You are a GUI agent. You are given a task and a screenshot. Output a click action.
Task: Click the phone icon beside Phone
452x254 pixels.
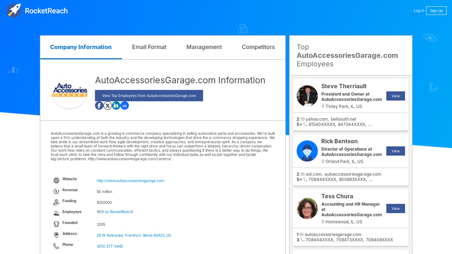(x=56, y=246)
